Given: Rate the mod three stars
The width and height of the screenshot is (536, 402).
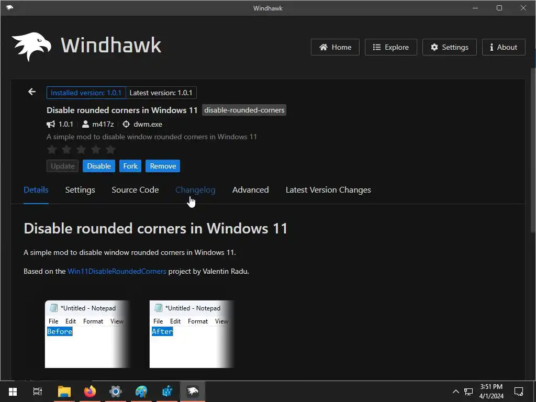Looking at the screenshot, I should 81,149.
